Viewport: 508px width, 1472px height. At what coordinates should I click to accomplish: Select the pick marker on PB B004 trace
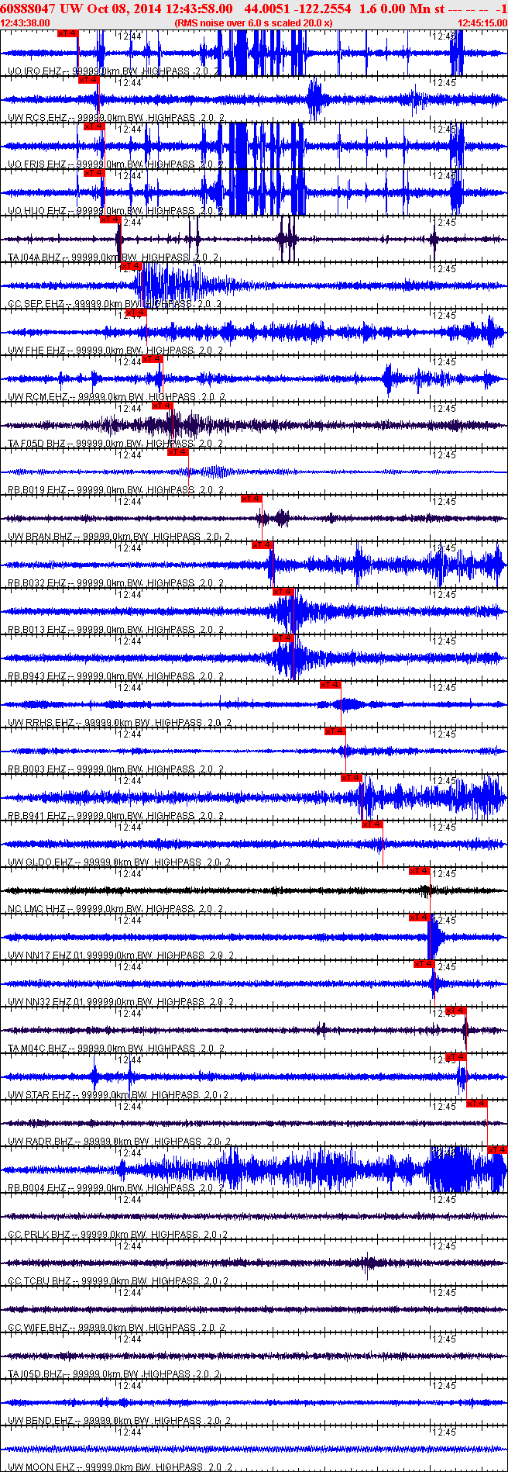(x=497, y=1150)
